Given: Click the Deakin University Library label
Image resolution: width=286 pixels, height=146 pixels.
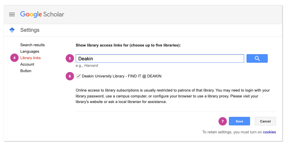Looking at the screenshot, I should pyautogui.click(x=121, y=76).
